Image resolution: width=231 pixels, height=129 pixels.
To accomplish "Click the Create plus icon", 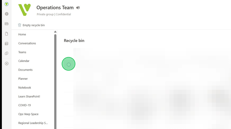I will click(7, 63).
